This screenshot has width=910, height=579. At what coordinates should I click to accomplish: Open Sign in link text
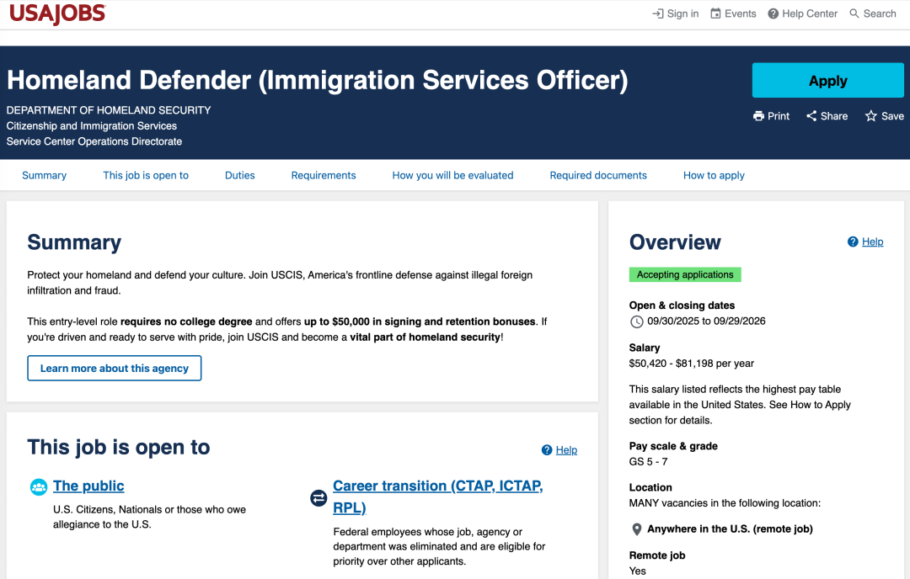[682, 13]
